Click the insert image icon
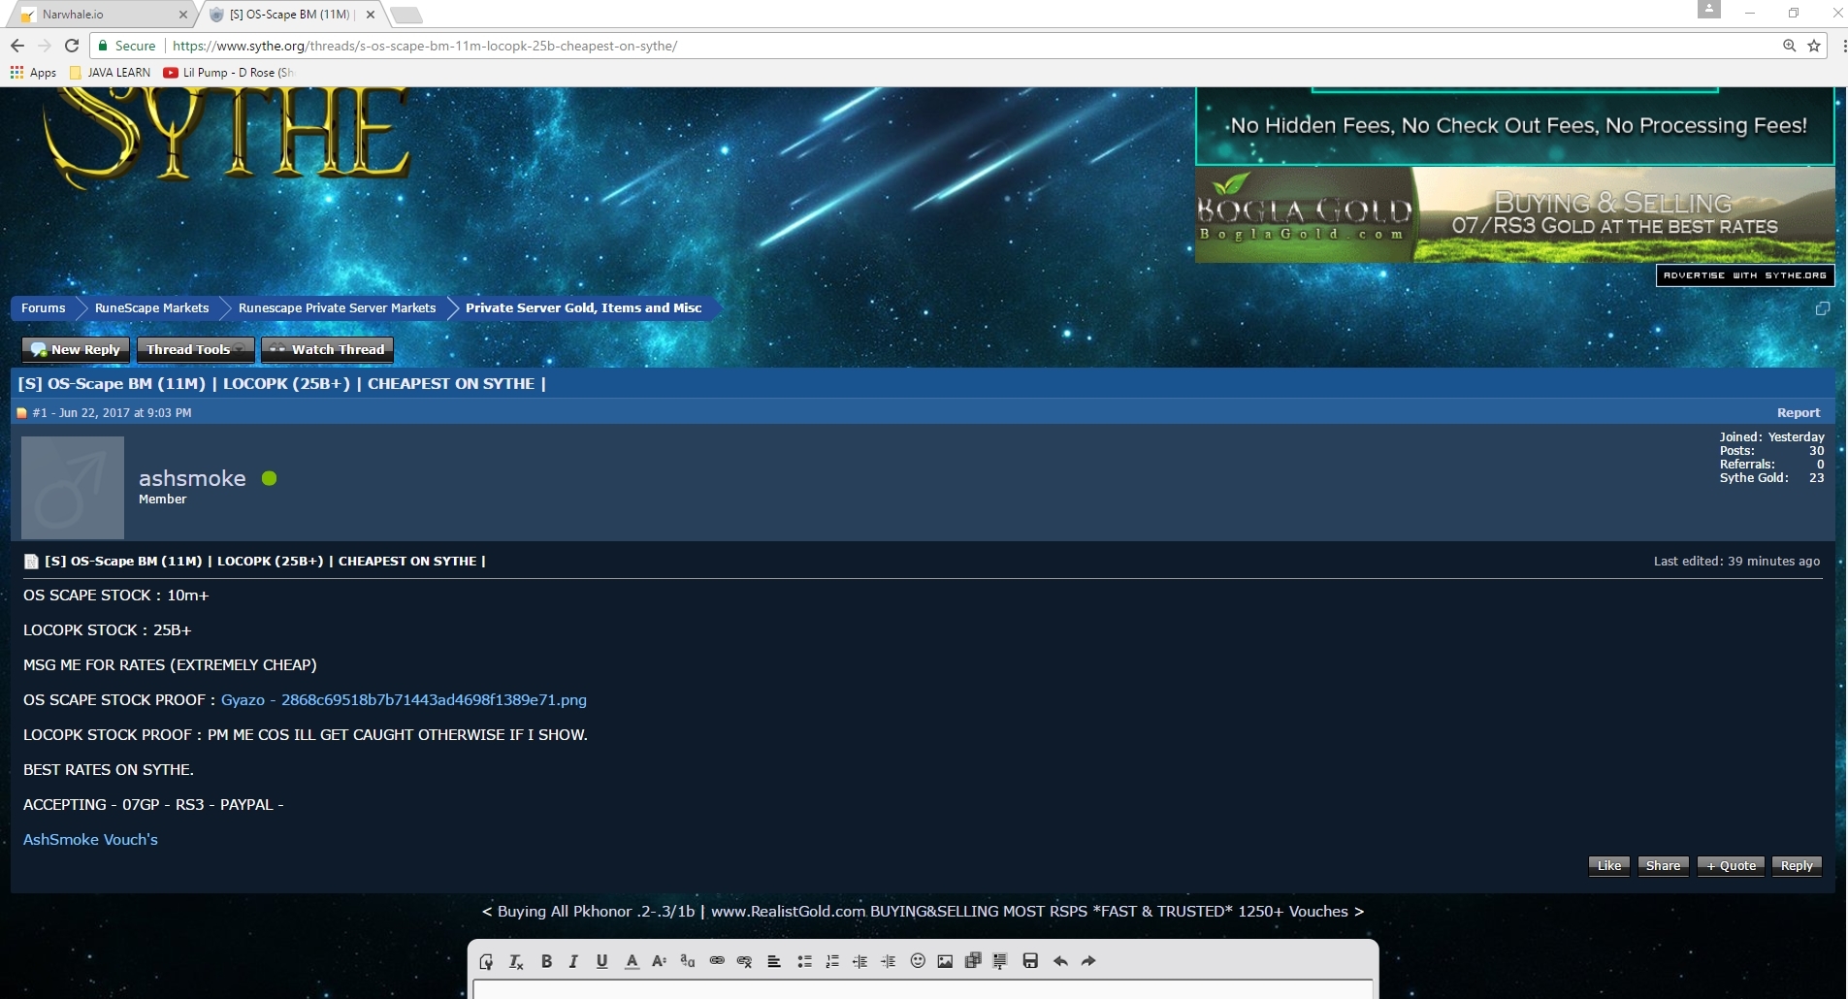Viewport: 1848px width, 999px height. click(x=945, y=961)
